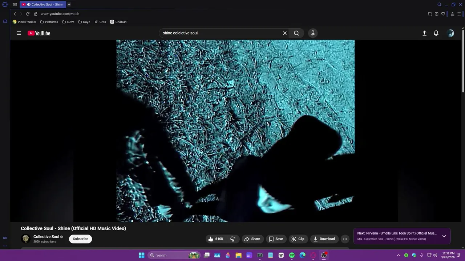Open File Explorer from the taskbar

click(x=238, y=255)
